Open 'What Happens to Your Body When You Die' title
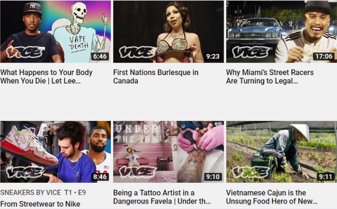 tap(47, 77)
